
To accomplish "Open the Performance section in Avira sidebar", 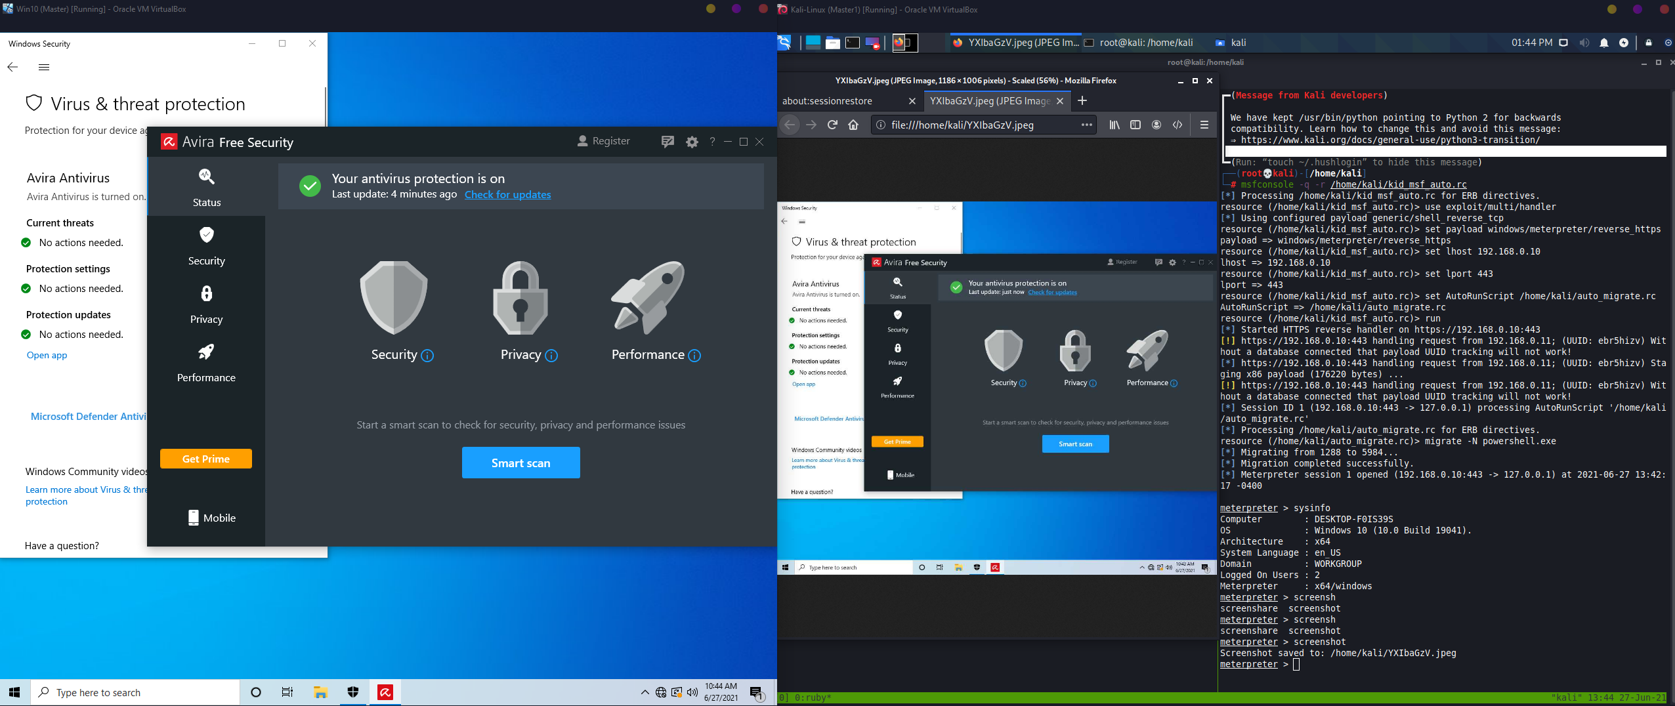I will [206, 363].
